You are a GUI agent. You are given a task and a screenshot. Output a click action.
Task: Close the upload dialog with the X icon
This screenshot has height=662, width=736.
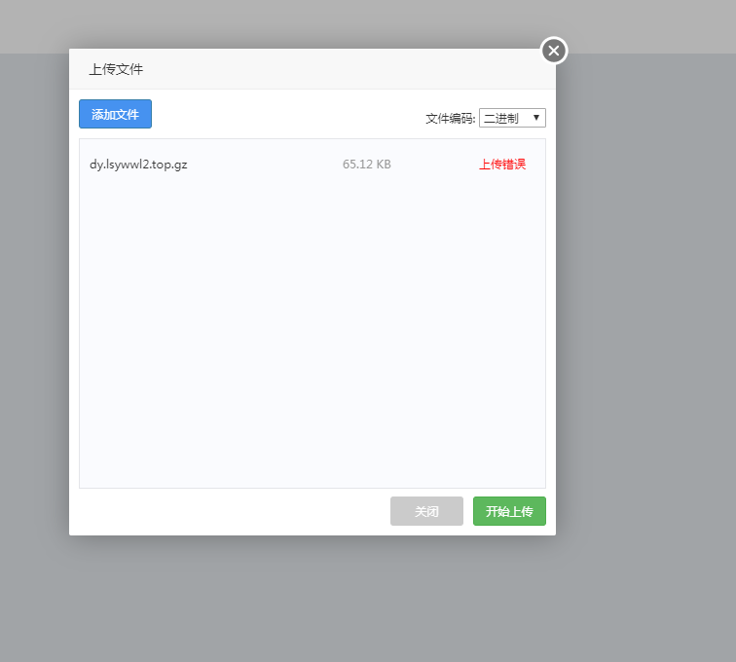coord(554,51)
